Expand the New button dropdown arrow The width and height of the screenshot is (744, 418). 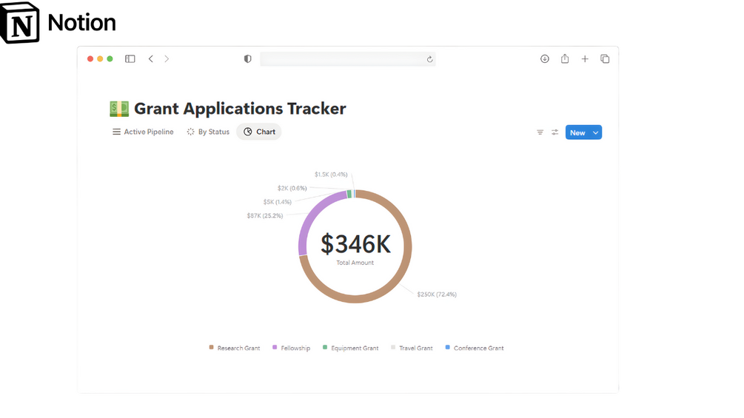[x=596, y=132]
